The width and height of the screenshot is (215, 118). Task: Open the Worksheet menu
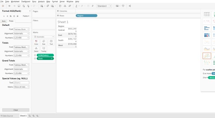15,2
